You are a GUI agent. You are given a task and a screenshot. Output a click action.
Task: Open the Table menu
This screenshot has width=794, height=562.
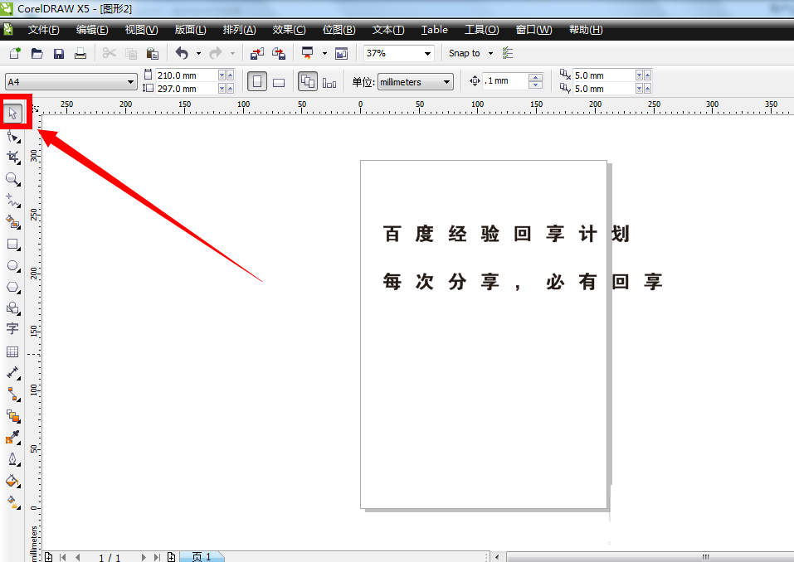(434, 30)
